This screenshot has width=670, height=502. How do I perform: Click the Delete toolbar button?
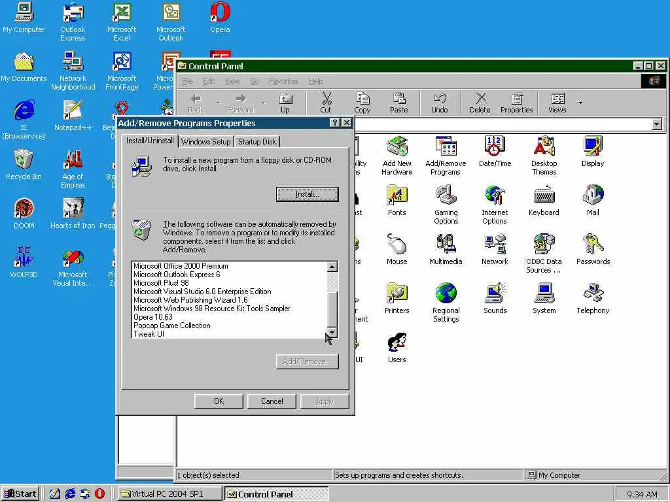[x=480, y=103]
